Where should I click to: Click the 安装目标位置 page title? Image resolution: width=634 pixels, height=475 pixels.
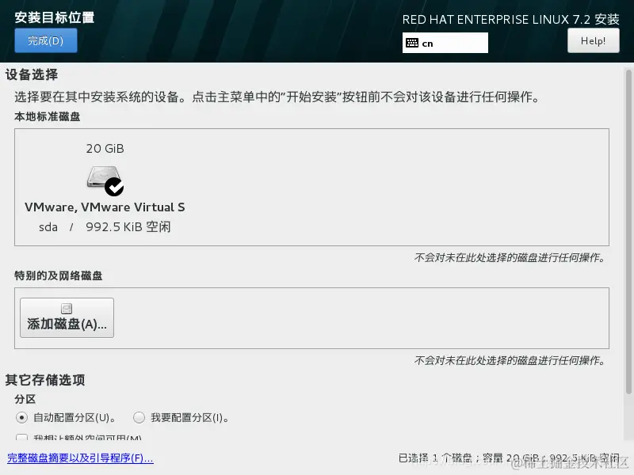(55, 17)
